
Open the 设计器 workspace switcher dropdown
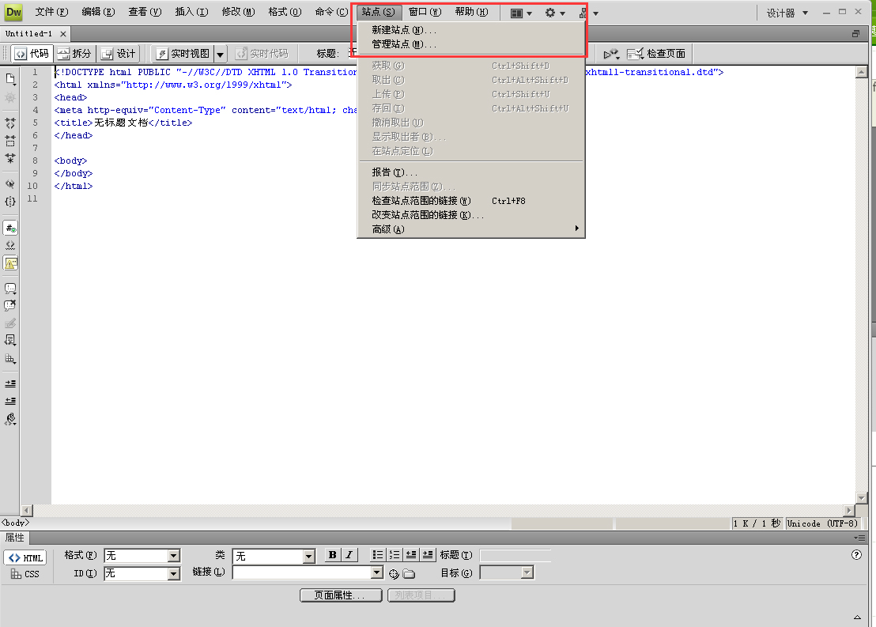point(787,13)
